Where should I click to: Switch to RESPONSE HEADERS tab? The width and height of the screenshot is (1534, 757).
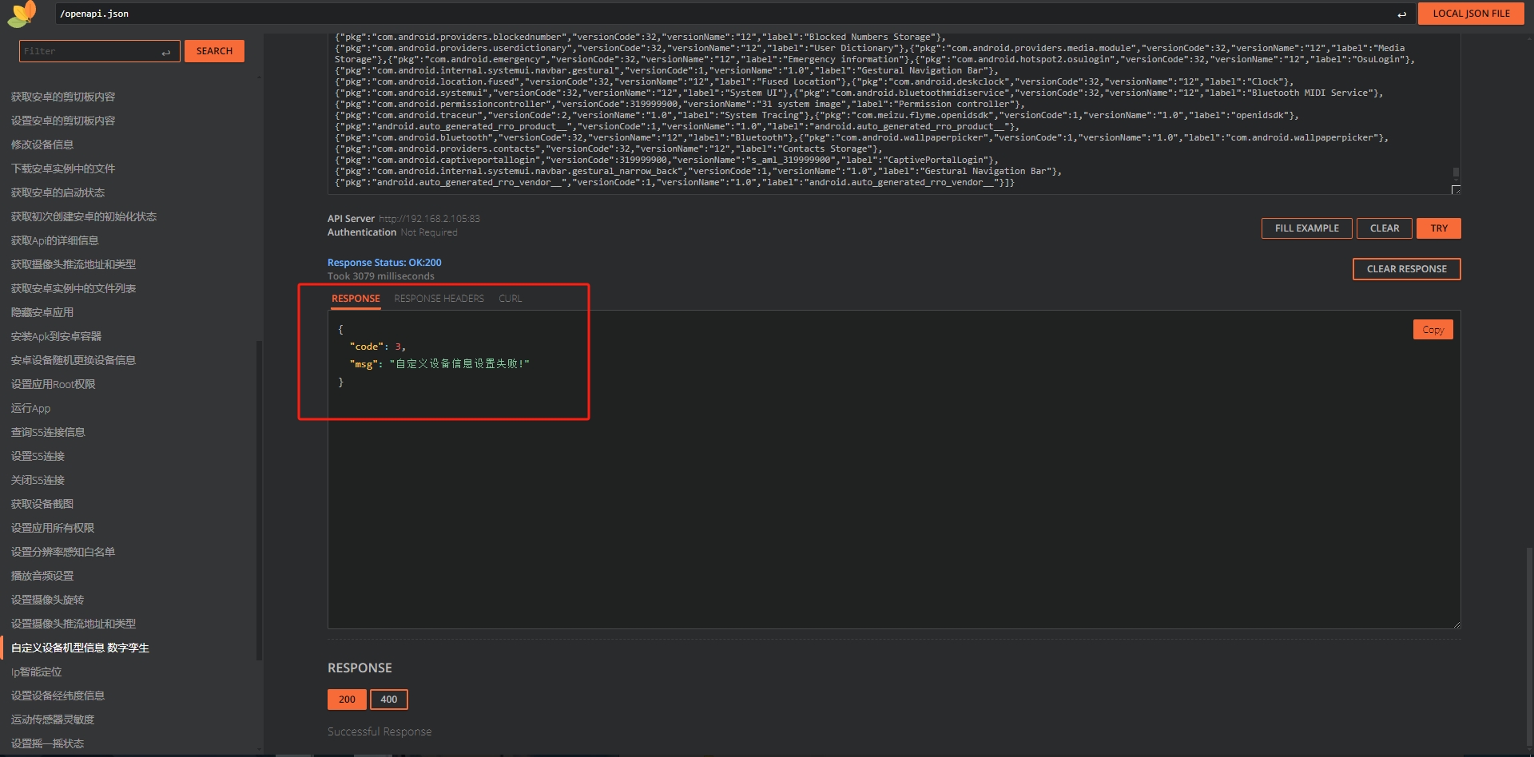439,299
